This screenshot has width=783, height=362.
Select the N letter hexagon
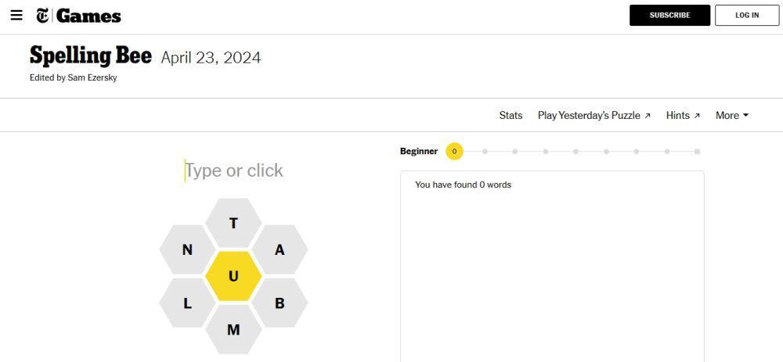187,249
